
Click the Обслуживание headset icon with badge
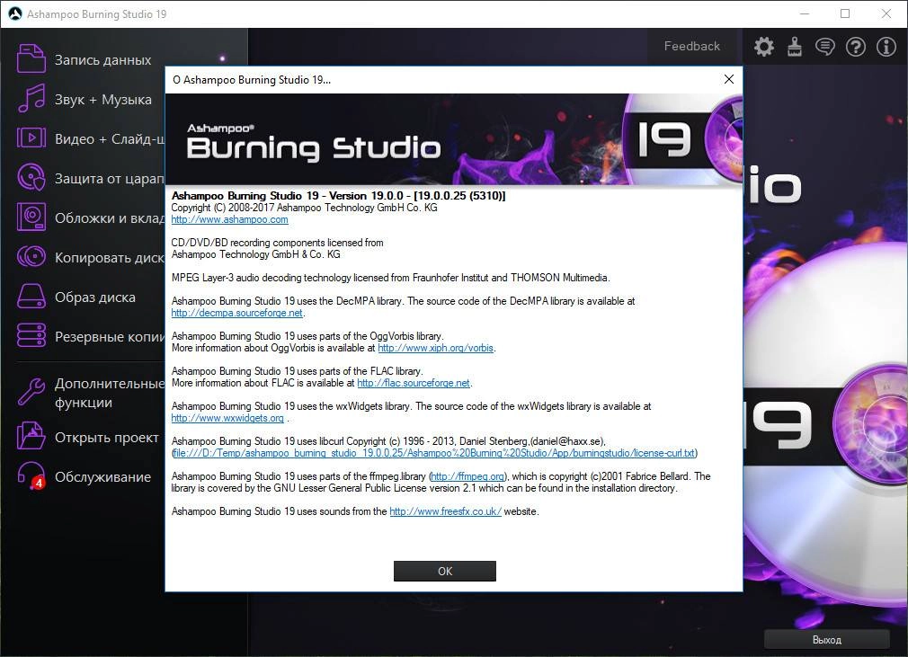pos(31,476)
